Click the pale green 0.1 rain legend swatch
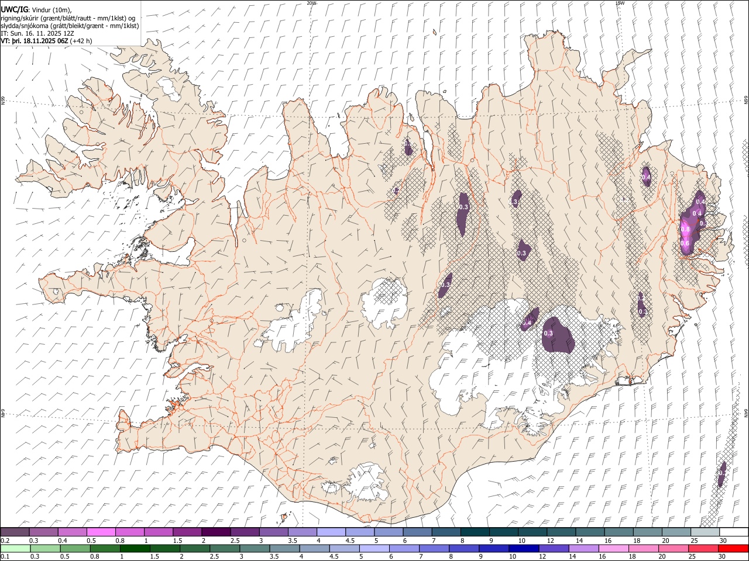This screenshot has width=749, height=561. point(15,549)
